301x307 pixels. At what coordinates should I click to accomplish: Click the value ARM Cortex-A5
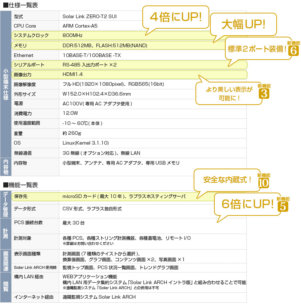tap(80, 26)
